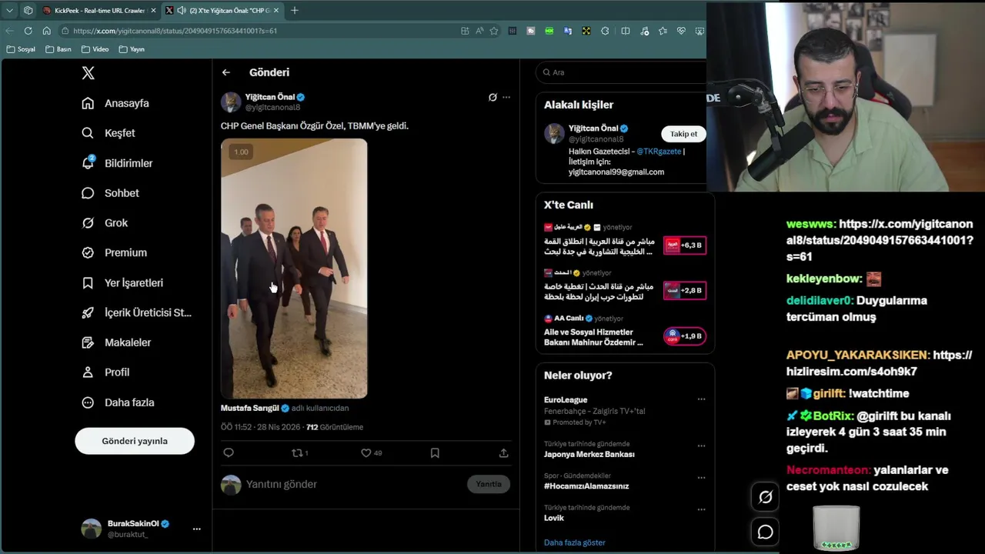Open BurakSakinOl account menu dots
The width and height of the screenshot is (985, 554).
[x=196, y=529]
